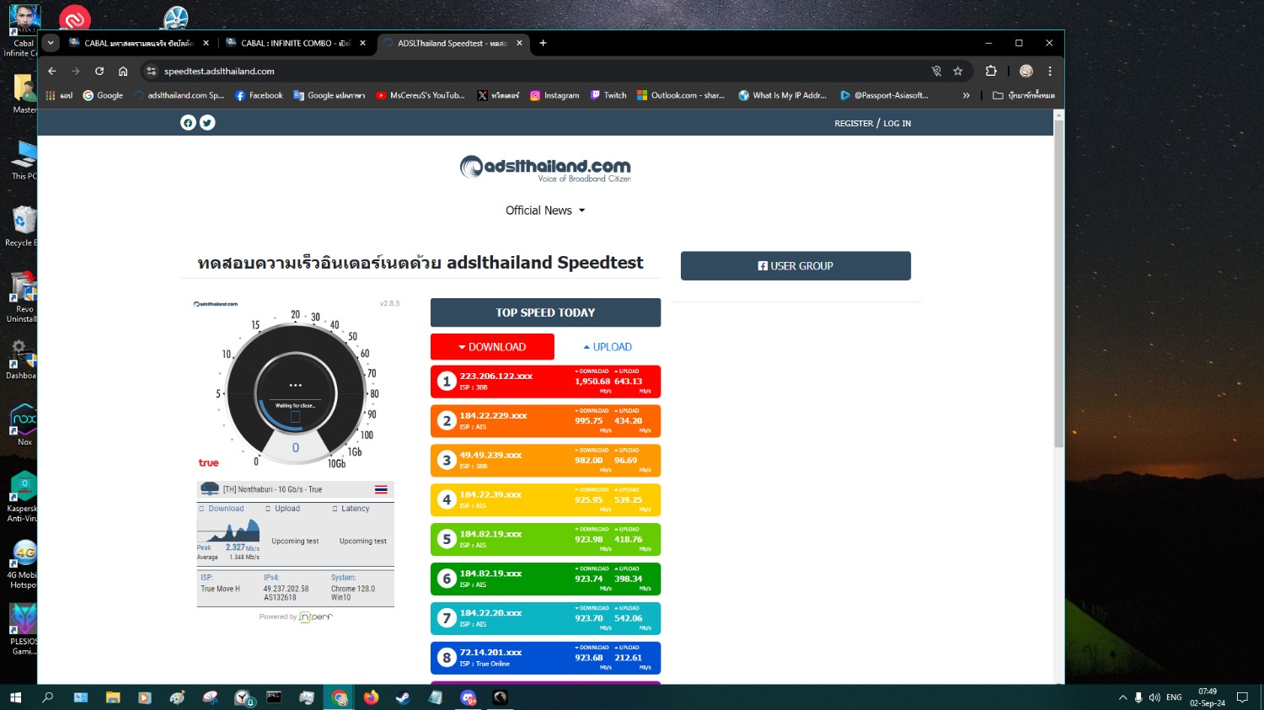
Task: Open taskbar search magnifier
Action: [48, 697]
